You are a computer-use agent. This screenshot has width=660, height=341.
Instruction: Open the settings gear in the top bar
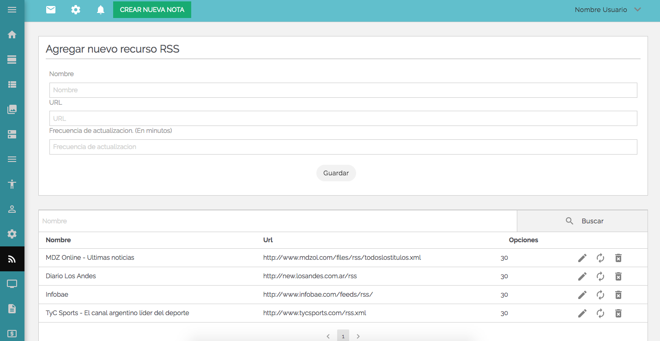76,9
